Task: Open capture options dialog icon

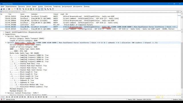Action: click(x=9, y=9)
